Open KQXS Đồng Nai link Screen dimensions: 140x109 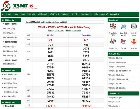click(10, 88)
